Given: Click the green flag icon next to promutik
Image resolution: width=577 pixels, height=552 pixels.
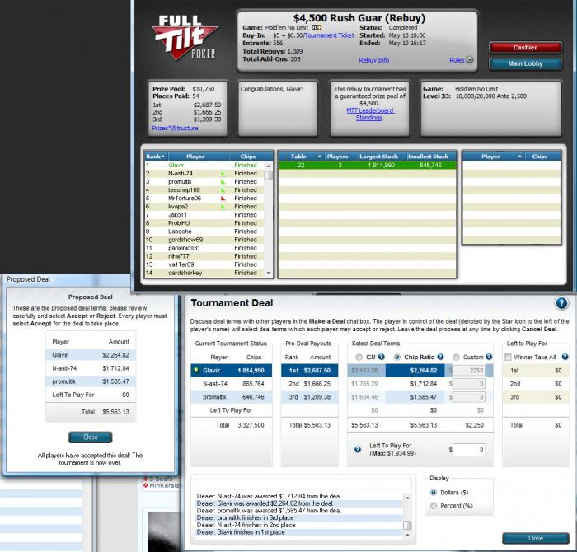Looking at the screenshot, I should point(223,182).
